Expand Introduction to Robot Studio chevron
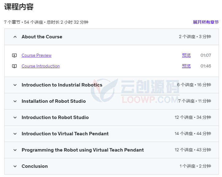222x177 pixels. tap(15, 117)
